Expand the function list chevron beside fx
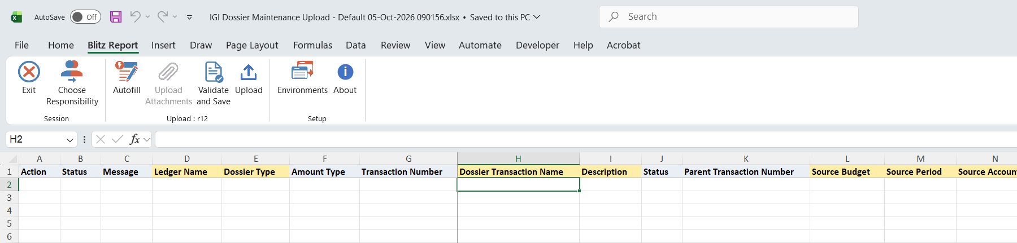Viewport: 1017px width, 243px height. 147,139
